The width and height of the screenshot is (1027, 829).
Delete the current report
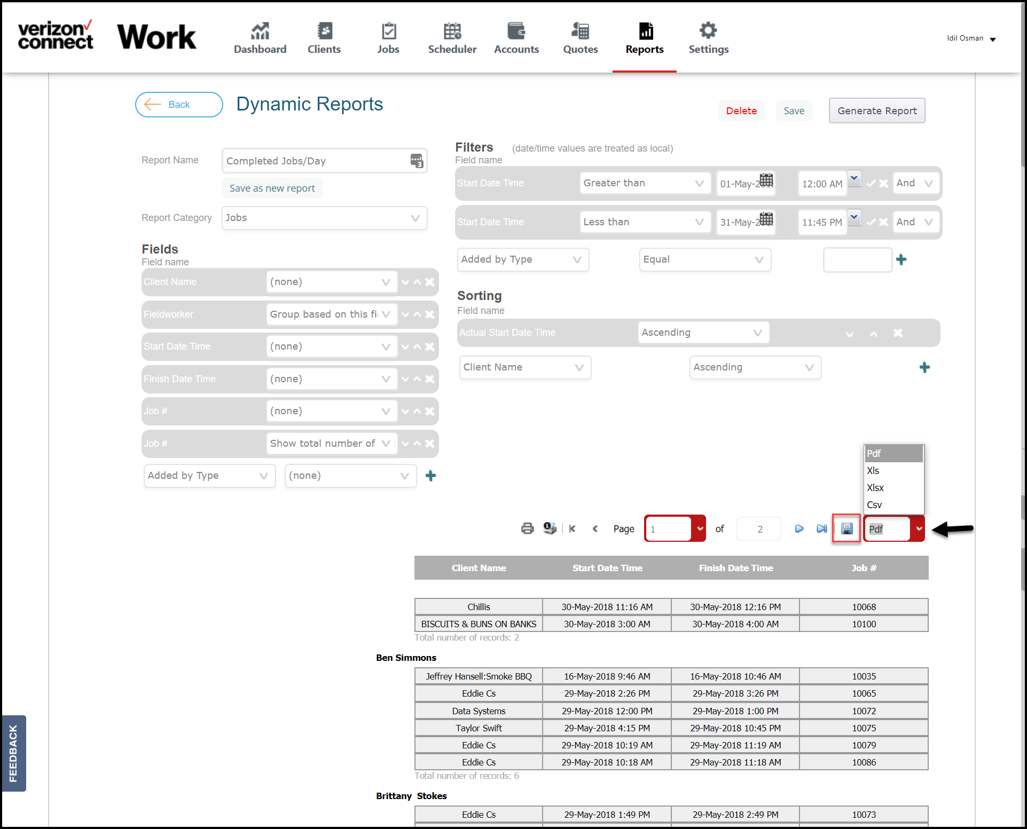pyautogui.click(x=741, y=110)
